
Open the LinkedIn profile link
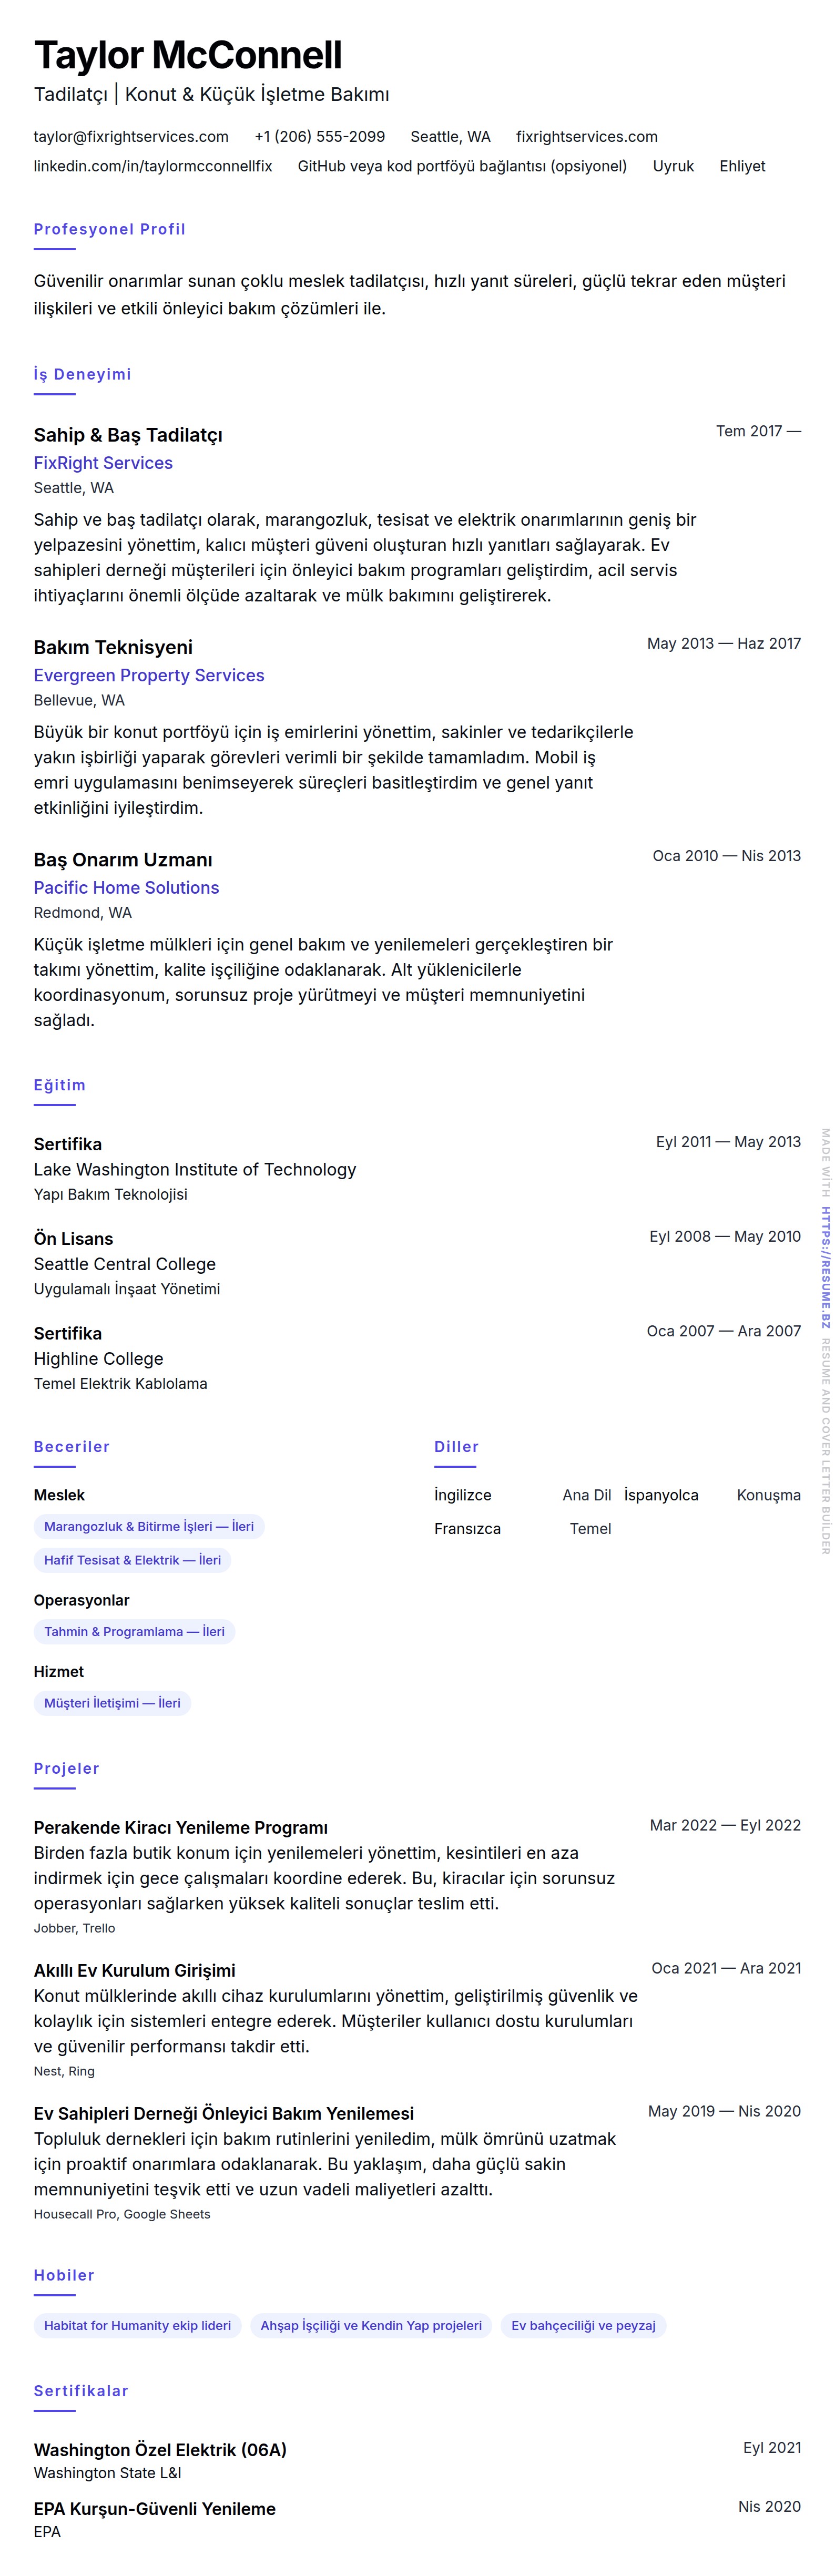153,166
